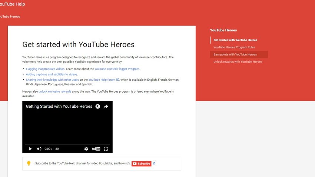The image size is (315, 177).
Task: Select YouTube Heroes Program Rules in sidebar
Action: tap(234, 47)
